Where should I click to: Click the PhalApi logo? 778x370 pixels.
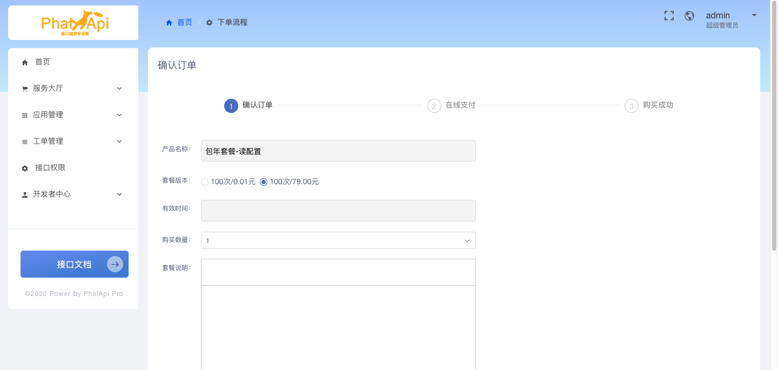pyautogui.click(x=73, y=23)
